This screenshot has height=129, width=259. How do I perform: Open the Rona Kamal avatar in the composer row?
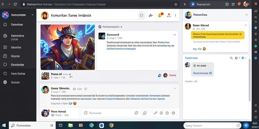coord(45,113)
